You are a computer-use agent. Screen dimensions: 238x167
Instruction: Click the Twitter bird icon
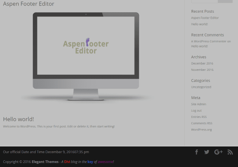click(207, 152)
